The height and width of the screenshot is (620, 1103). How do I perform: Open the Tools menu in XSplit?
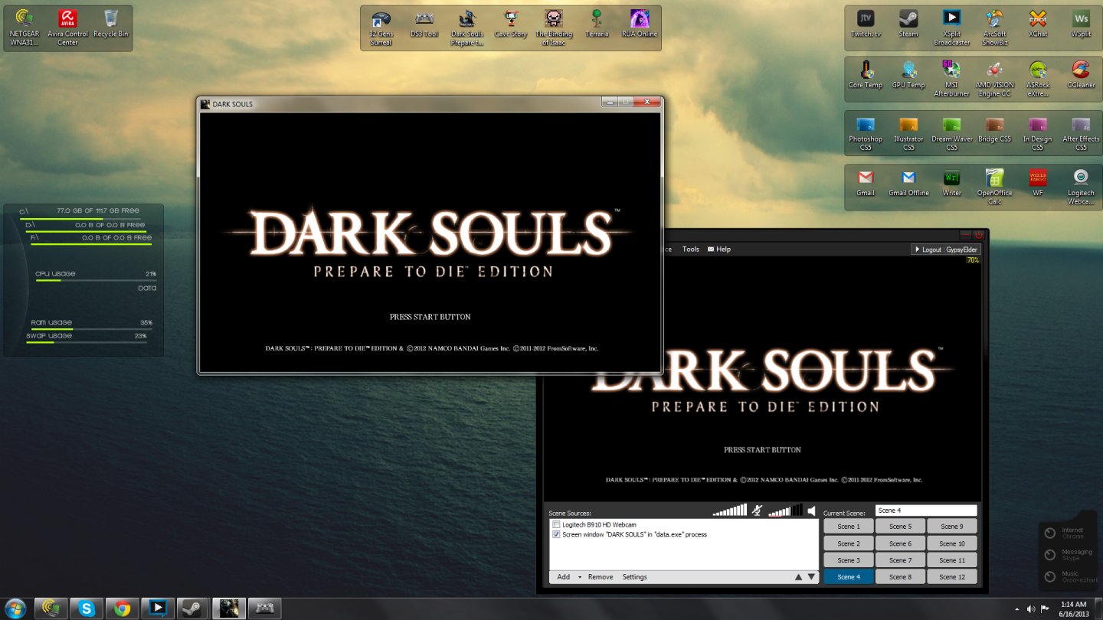(691, 250)
